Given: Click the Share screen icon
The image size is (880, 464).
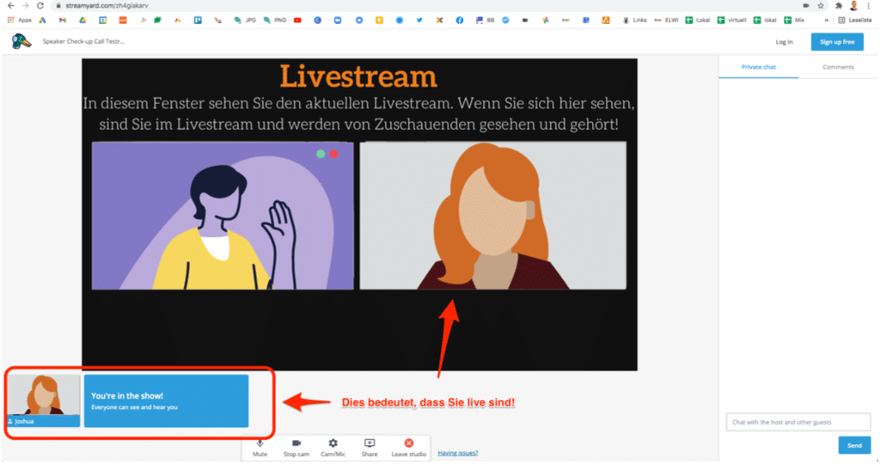Looking at the screenshot, I should click(370, 446).
